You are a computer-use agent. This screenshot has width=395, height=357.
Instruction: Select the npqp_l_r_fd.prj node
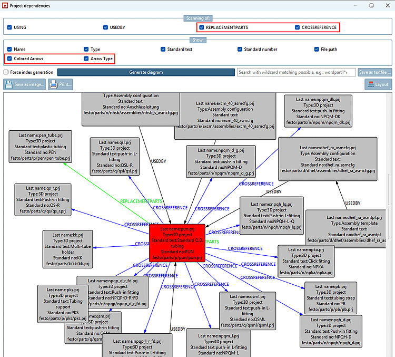(x=137, y=345)
